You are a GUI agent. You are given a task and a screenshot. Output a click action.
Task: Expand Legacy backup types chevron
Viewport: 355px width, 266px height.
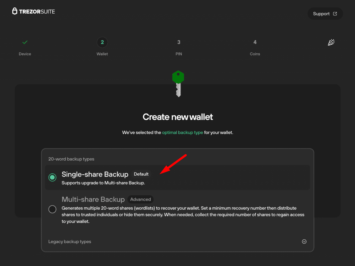pos(304,241)
